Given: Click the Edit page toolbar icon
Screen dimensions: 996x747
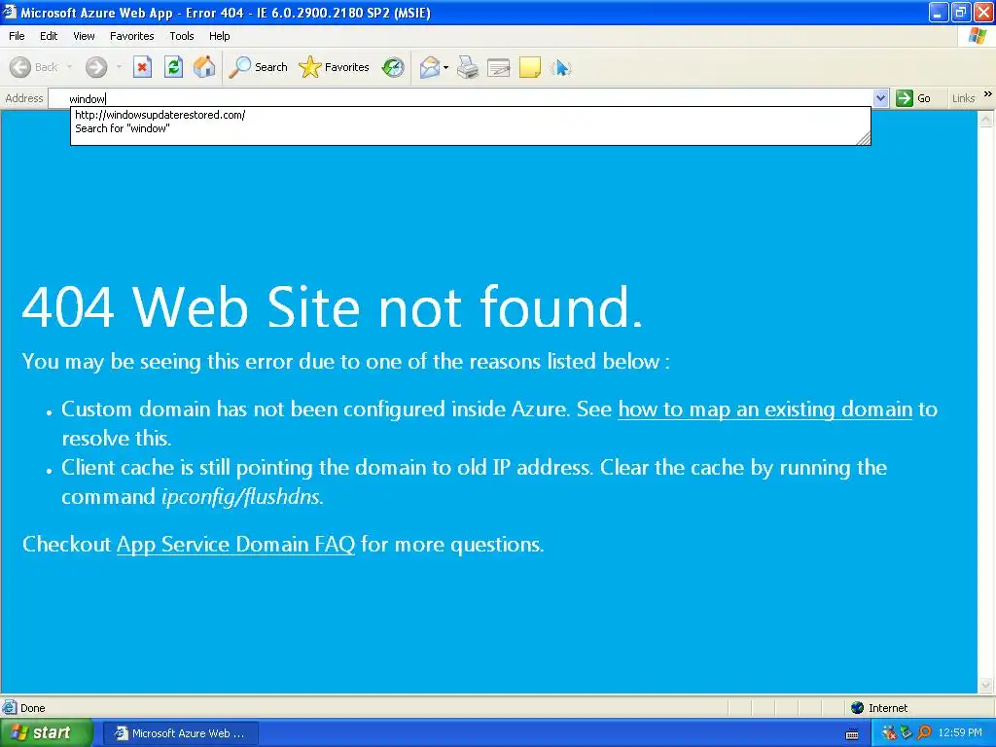Looking at the screenshot, I should (499, 67).
